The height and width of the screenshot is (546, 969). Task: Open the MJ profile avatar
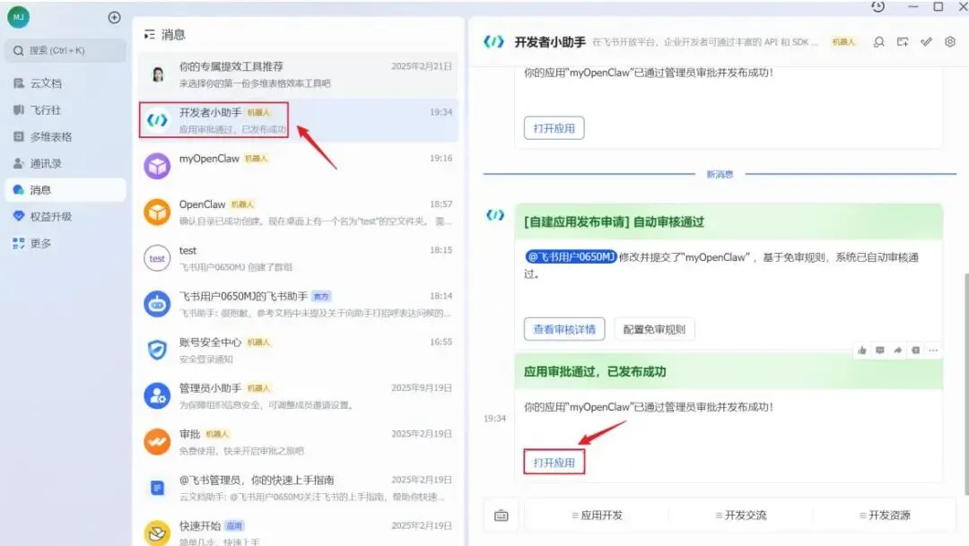pos(19,17)
